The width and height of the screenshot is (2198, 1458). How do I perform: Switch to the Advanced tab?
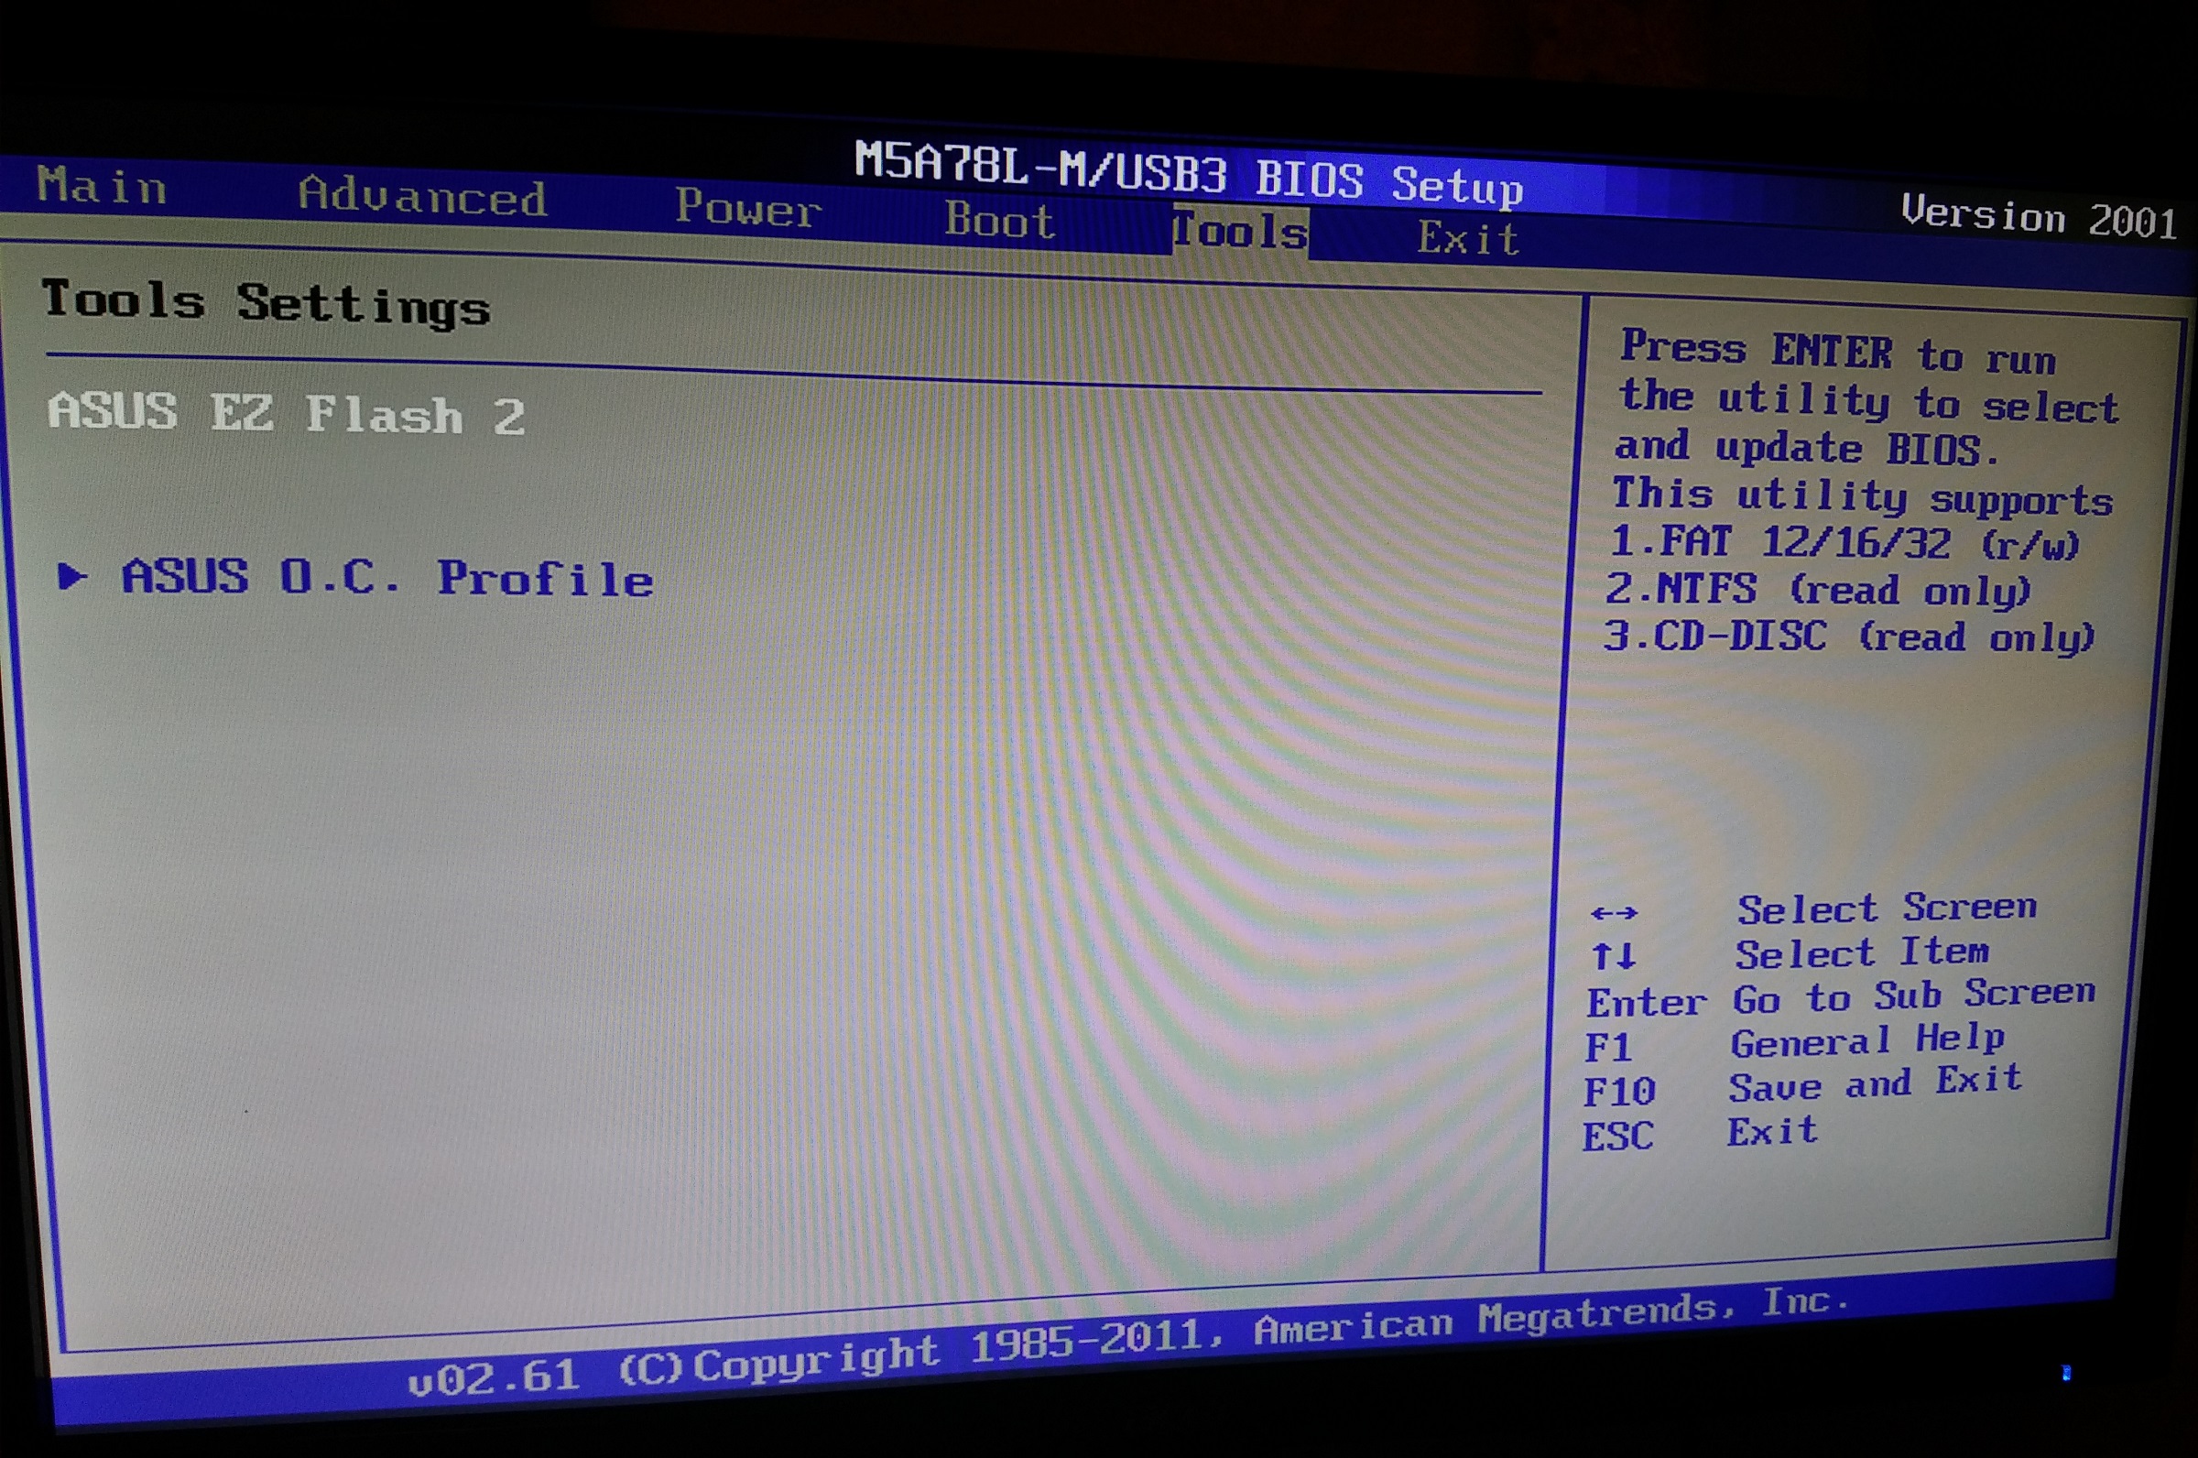[422, 197]
